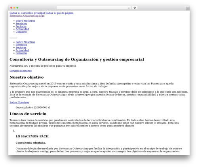Click the 'Consultoría y Outsourcing' main heading

pyautogui.click(x=77, y=60)
